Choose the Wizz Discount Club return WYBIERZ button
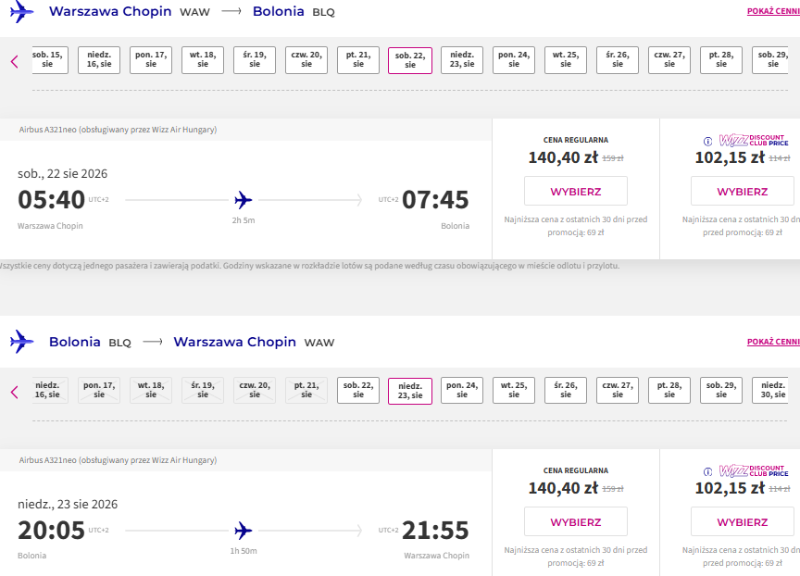This screenshot has width=800, height=576. 743,522
